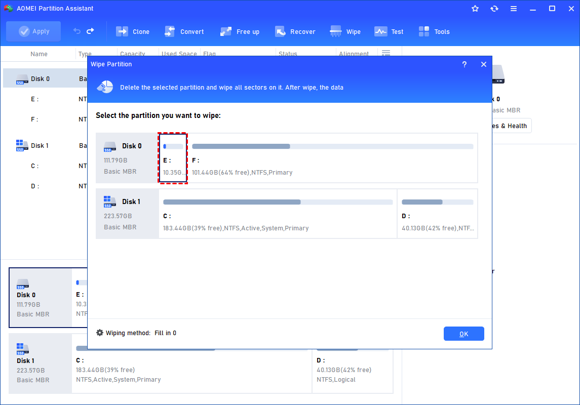Click Disk 1 block in bottom disk map
Image resolution: width=580 pixels, height=405 pixels.
click(40, 363)
